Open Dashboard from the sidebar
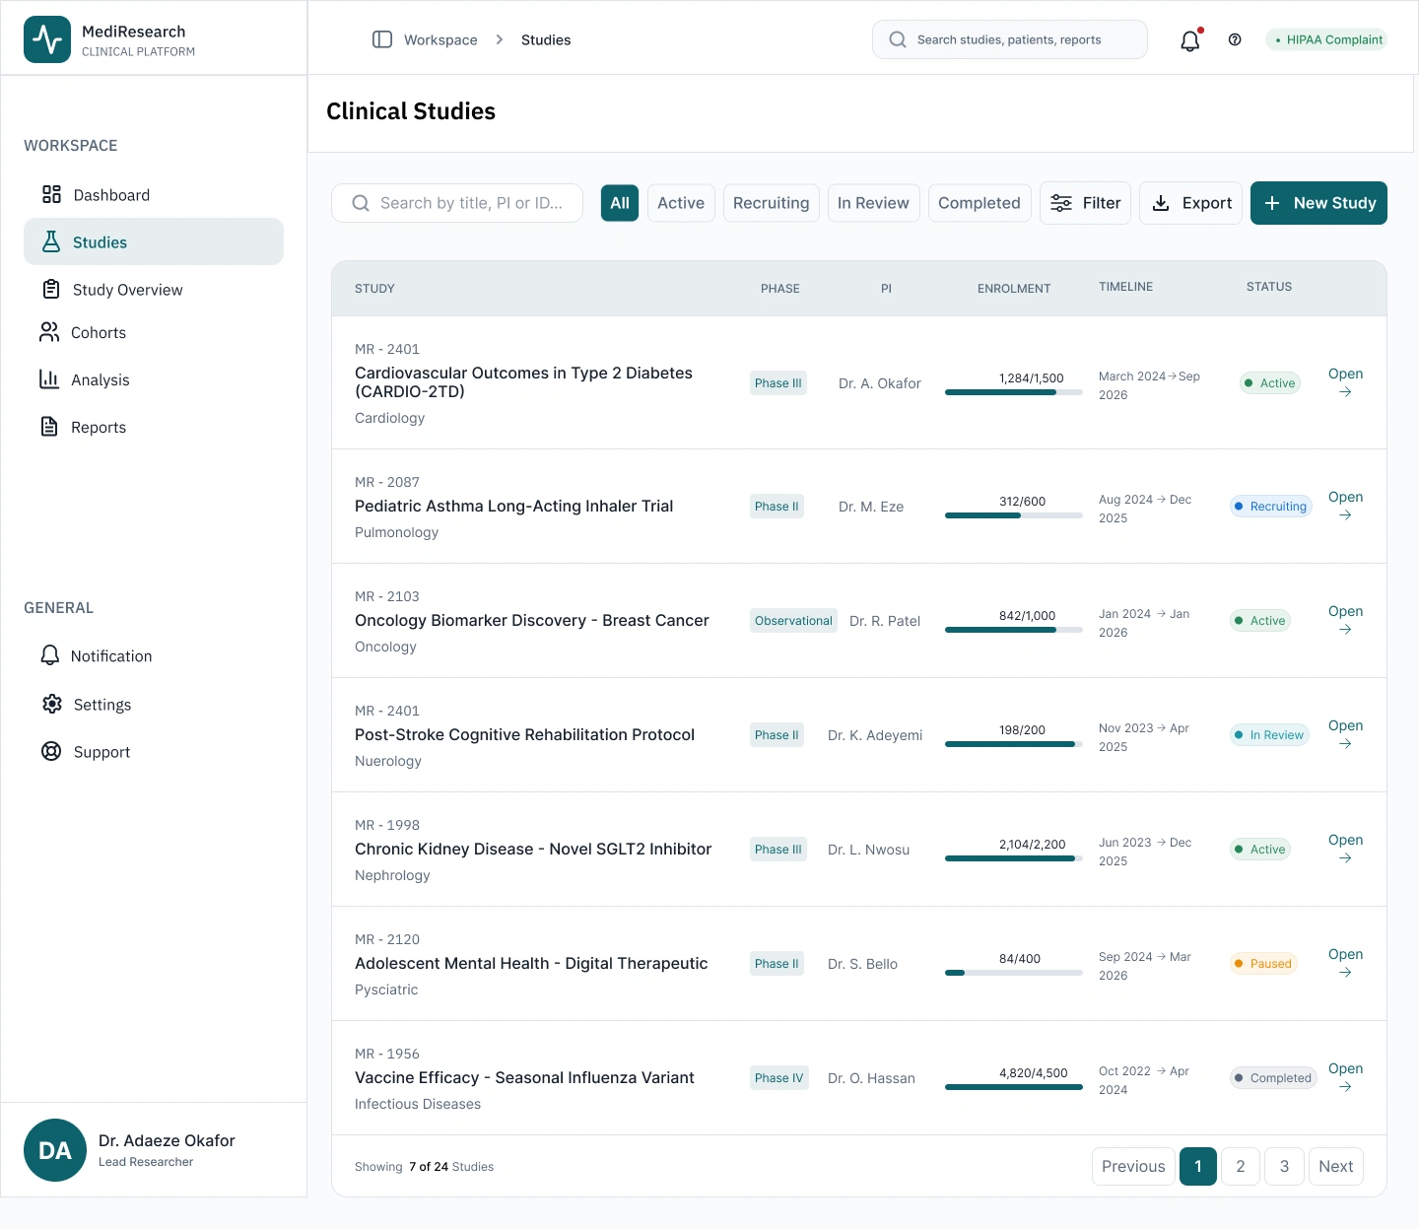 154,194
